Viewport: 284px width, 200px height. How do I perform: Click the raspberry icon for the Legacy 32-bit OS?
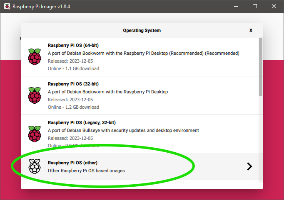pyautogui.click(x=35, y=134)
